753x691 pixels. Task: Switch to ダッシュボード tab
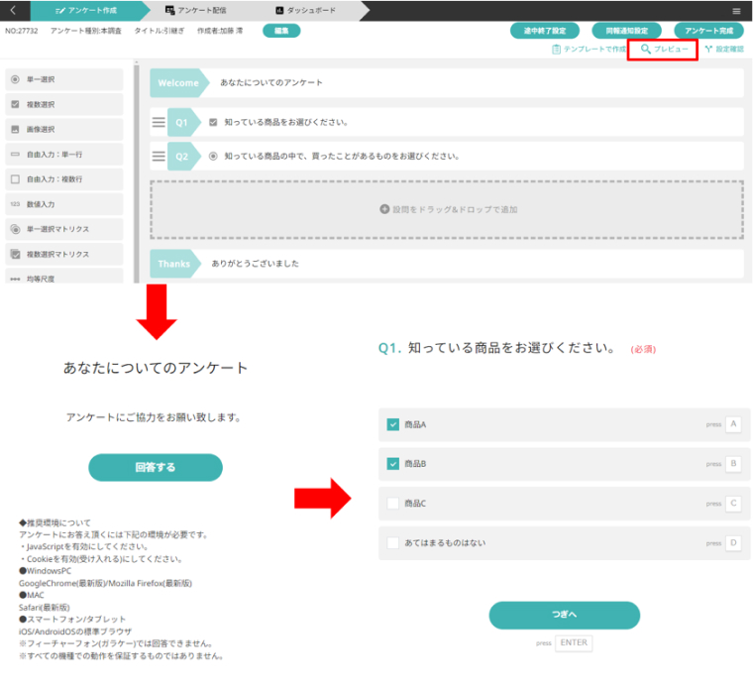tap(306, 10)
